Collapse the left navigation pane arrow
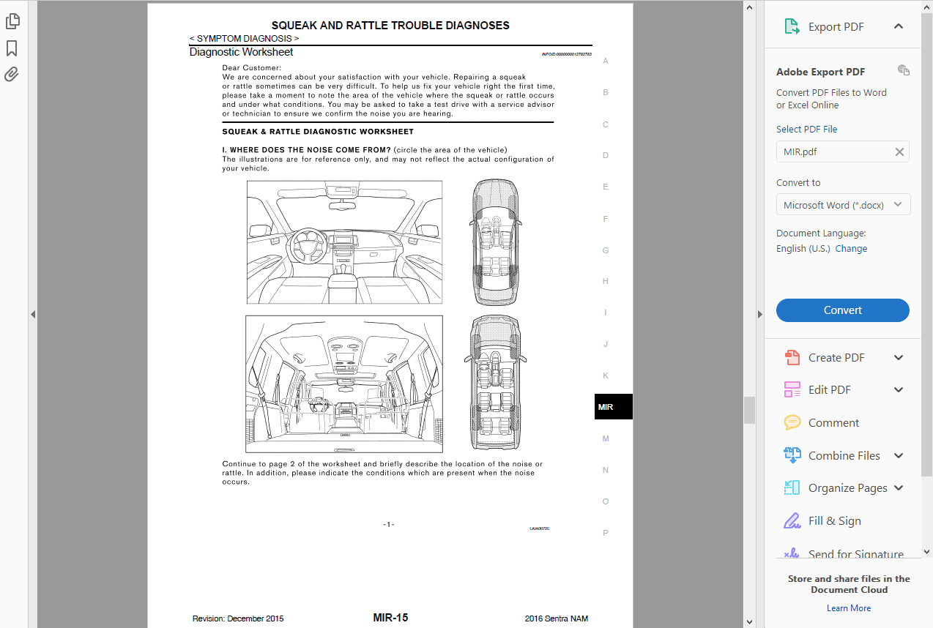Image resolution: width=933 pixels, height=628 pixels. tap(33, 314)
